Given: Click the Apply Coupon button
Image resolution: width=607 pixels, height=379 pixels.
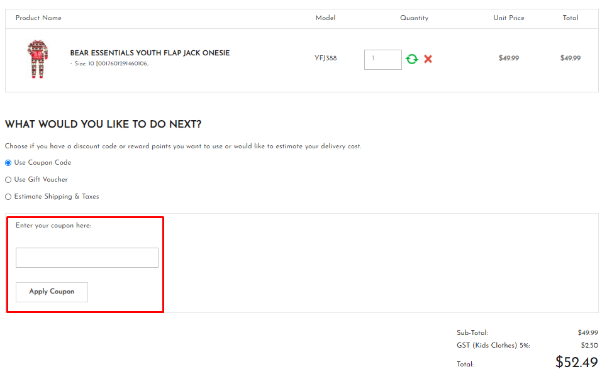Looking at the screenshot, I should pyautogui.click(x=52, y=292).
